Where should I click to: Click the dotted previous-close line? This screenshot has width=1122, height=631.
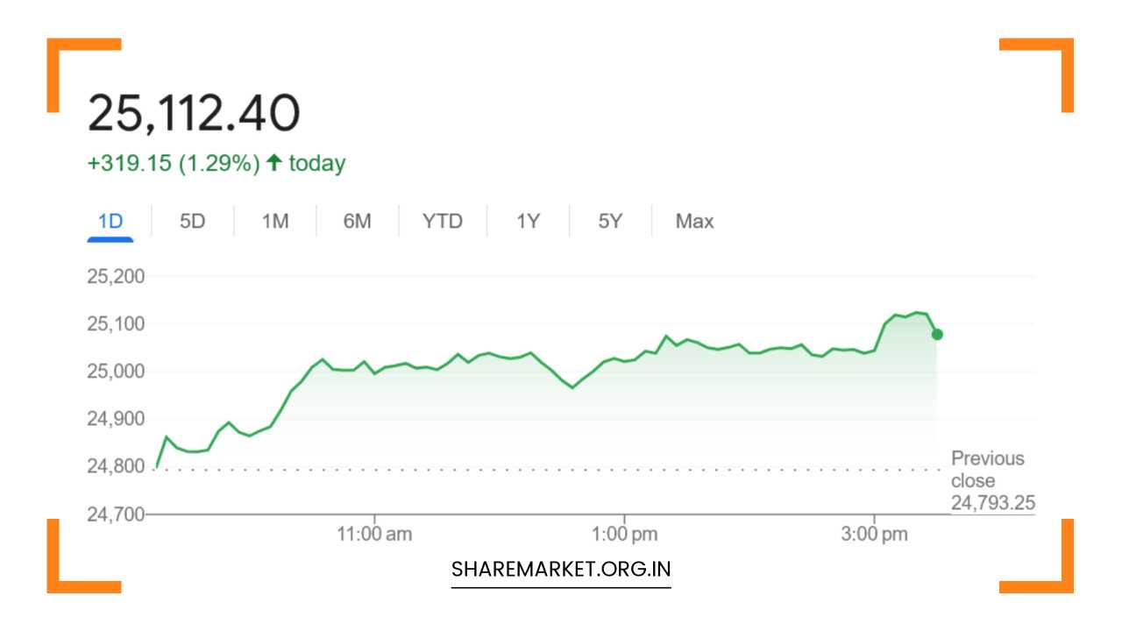point(526,468)
